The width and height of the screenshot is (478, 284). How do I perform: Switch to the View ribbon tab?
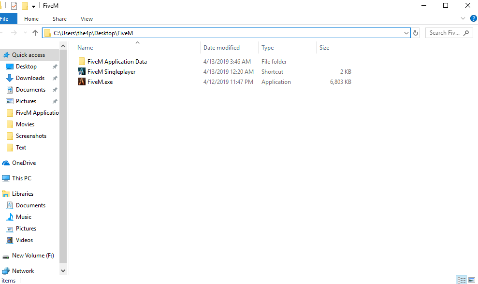(87, 19)
